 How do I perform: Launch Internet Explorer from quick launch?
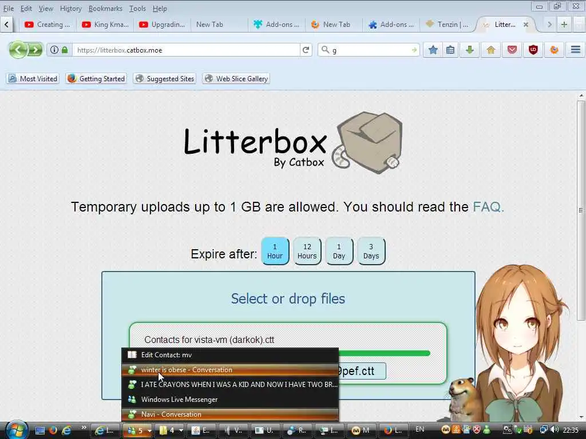tap(66, 430)
